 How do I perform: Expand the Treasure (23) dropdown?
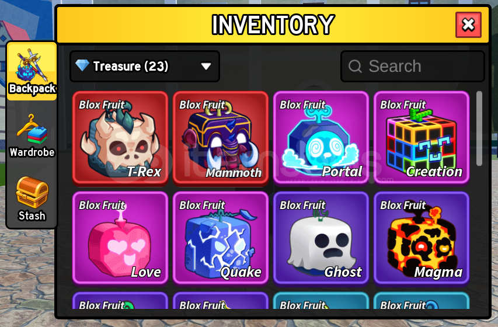pyautogui.click(x=145, y=66)
